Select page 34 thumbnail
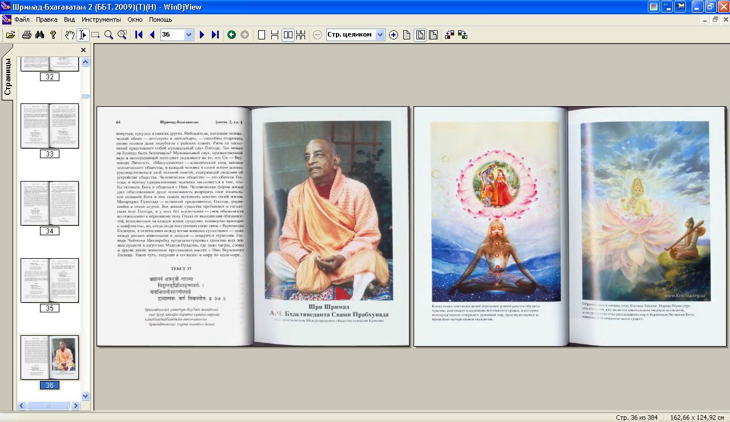The image size is (730, 422). 50,203
